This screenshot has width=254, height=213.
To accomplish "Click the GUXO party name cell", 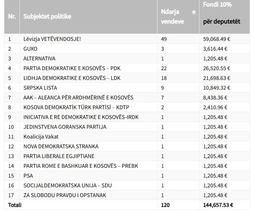I will [x=30, y=49].
